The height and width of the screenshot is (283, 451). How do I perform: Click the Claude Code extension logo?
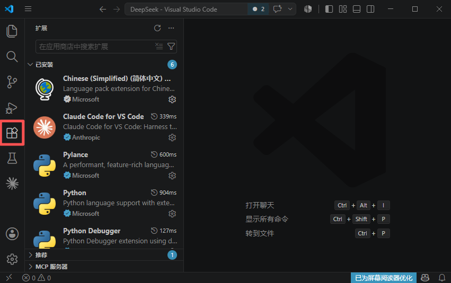(x=45, y=127)
